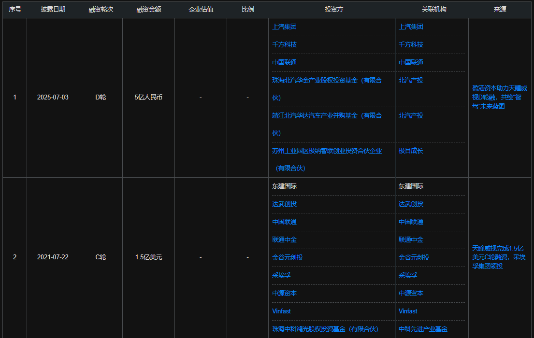Click 采埃孚 in the 投资方 column
This screenshot has width=534, height=338.
pos(281,275)
